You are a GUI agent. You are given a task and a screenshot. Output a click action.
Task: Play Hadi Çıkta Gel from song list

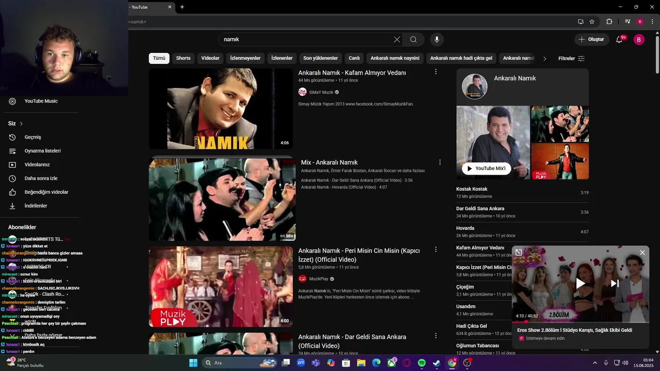click(x=484, y=330)
